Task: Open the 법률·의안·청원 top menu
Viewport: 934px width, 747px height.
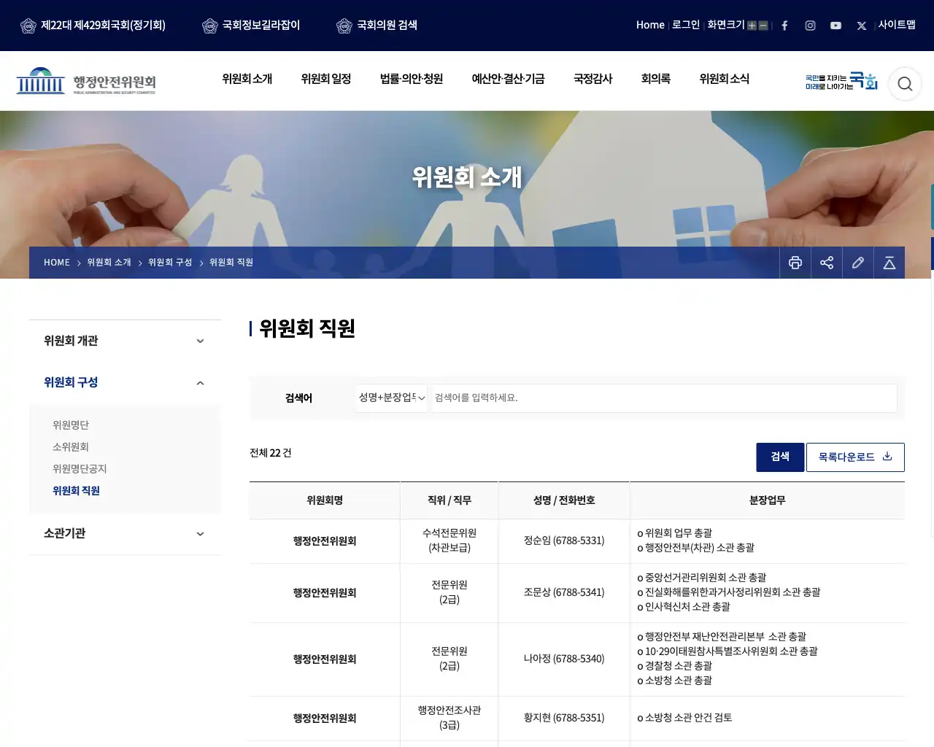Action: point(412,79)
